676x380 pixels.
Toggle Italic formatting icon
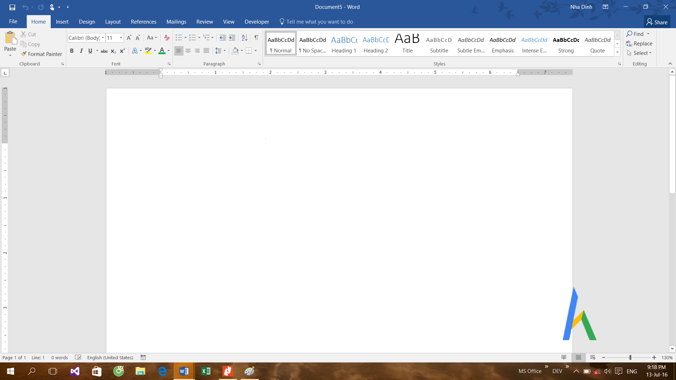tap(81, 51)
